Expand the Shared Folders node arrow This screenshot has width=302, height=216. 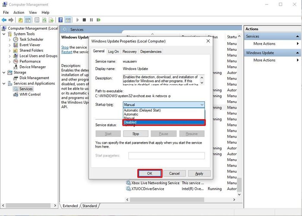pyautogui.click(x=9, y=50)
